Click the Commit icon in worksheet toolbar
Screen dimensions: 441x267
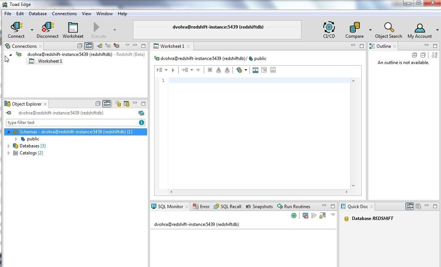point(219,70)
